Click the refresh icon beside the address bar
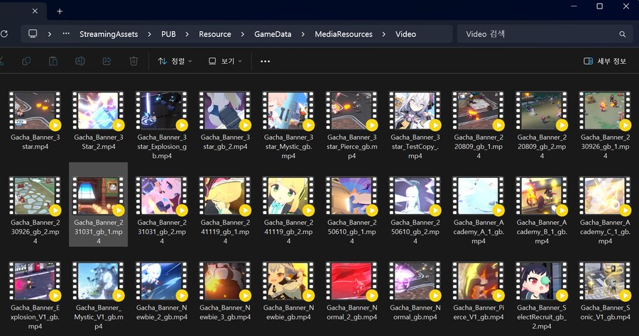Screen dimensions: 639x336 [4, 34]
